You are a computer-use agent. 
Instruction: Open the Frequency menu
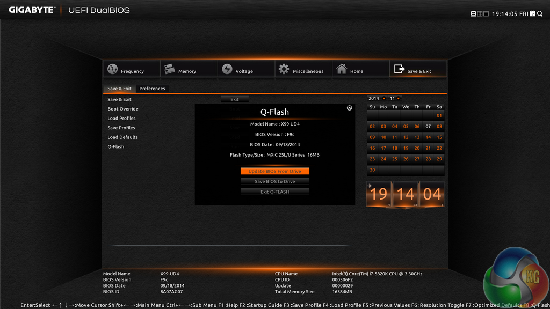(x=132, y=69)
